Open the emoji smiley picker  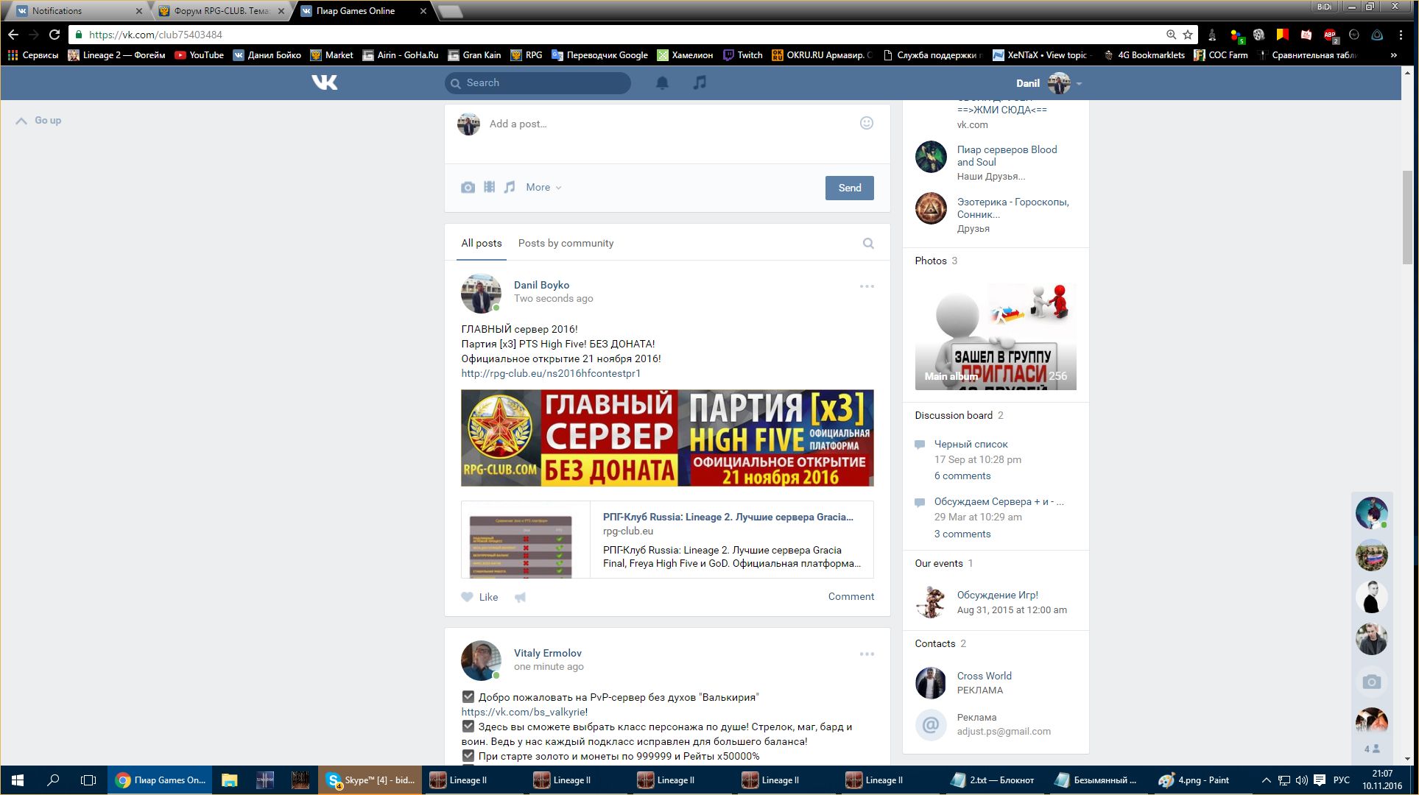(x=867, y=123)
